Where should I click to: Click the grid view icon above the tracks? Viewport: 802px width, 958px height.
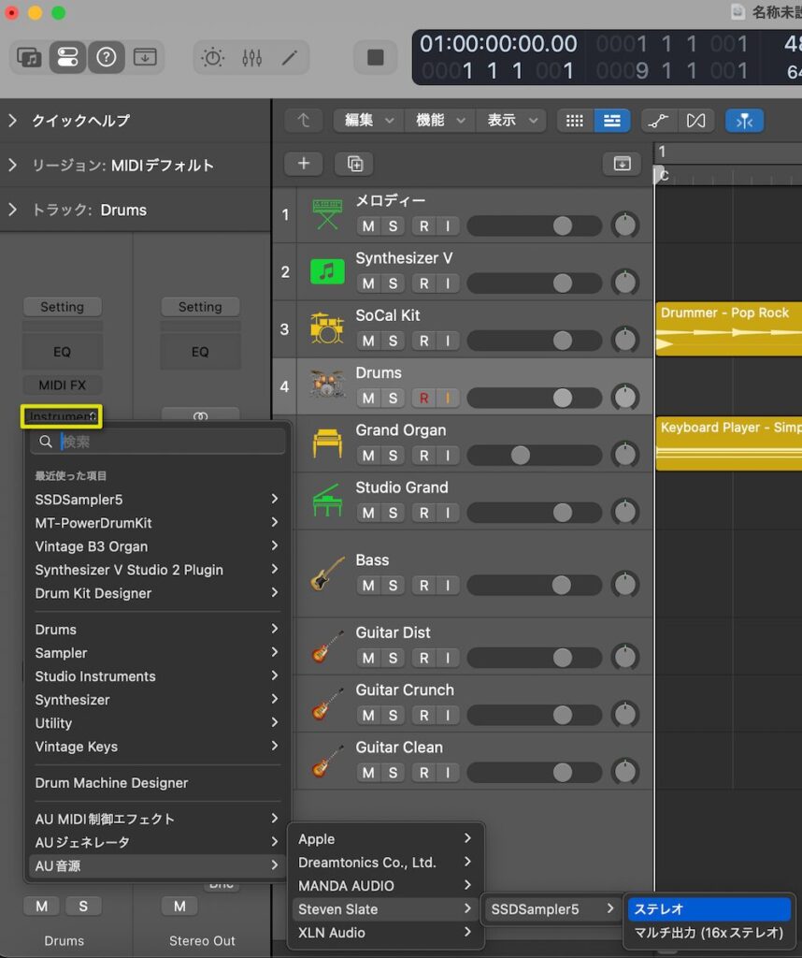pos(574,121)
